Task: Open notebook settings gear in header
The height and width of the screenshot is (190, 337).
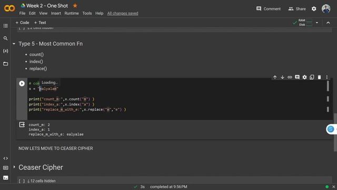Action: point(314,9)
